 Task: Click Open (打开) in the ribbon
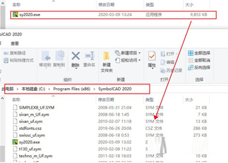[x=169, y=54]
